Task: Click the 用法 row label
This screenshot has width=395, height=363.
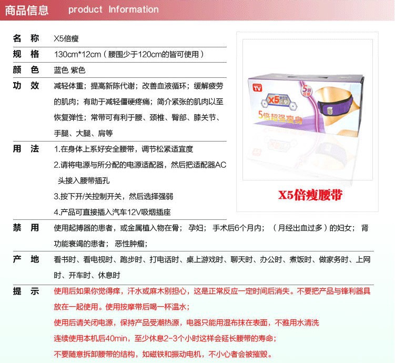Action: click(x=26, y=149)
